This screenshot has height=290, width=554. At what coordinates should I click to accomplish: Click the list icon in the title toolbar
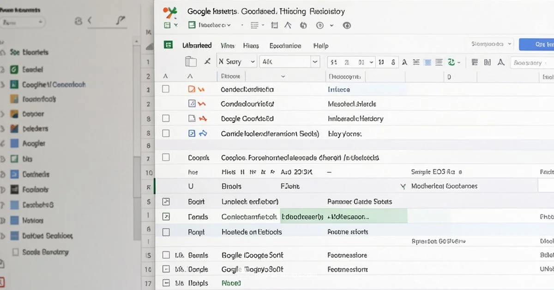255,26
